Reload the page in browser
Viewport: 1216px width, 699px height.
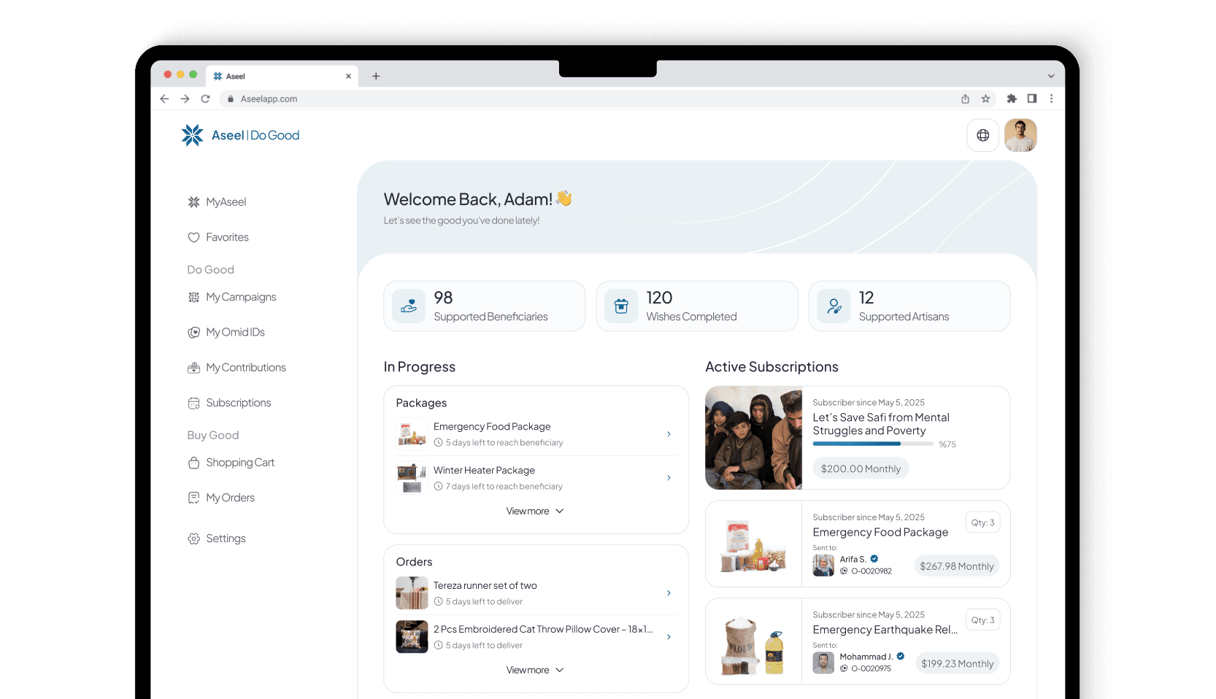(205, 99)
